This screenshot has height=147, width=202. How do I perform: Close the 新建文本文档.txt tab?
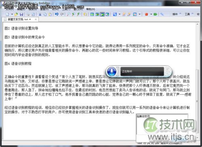point(36,19)
